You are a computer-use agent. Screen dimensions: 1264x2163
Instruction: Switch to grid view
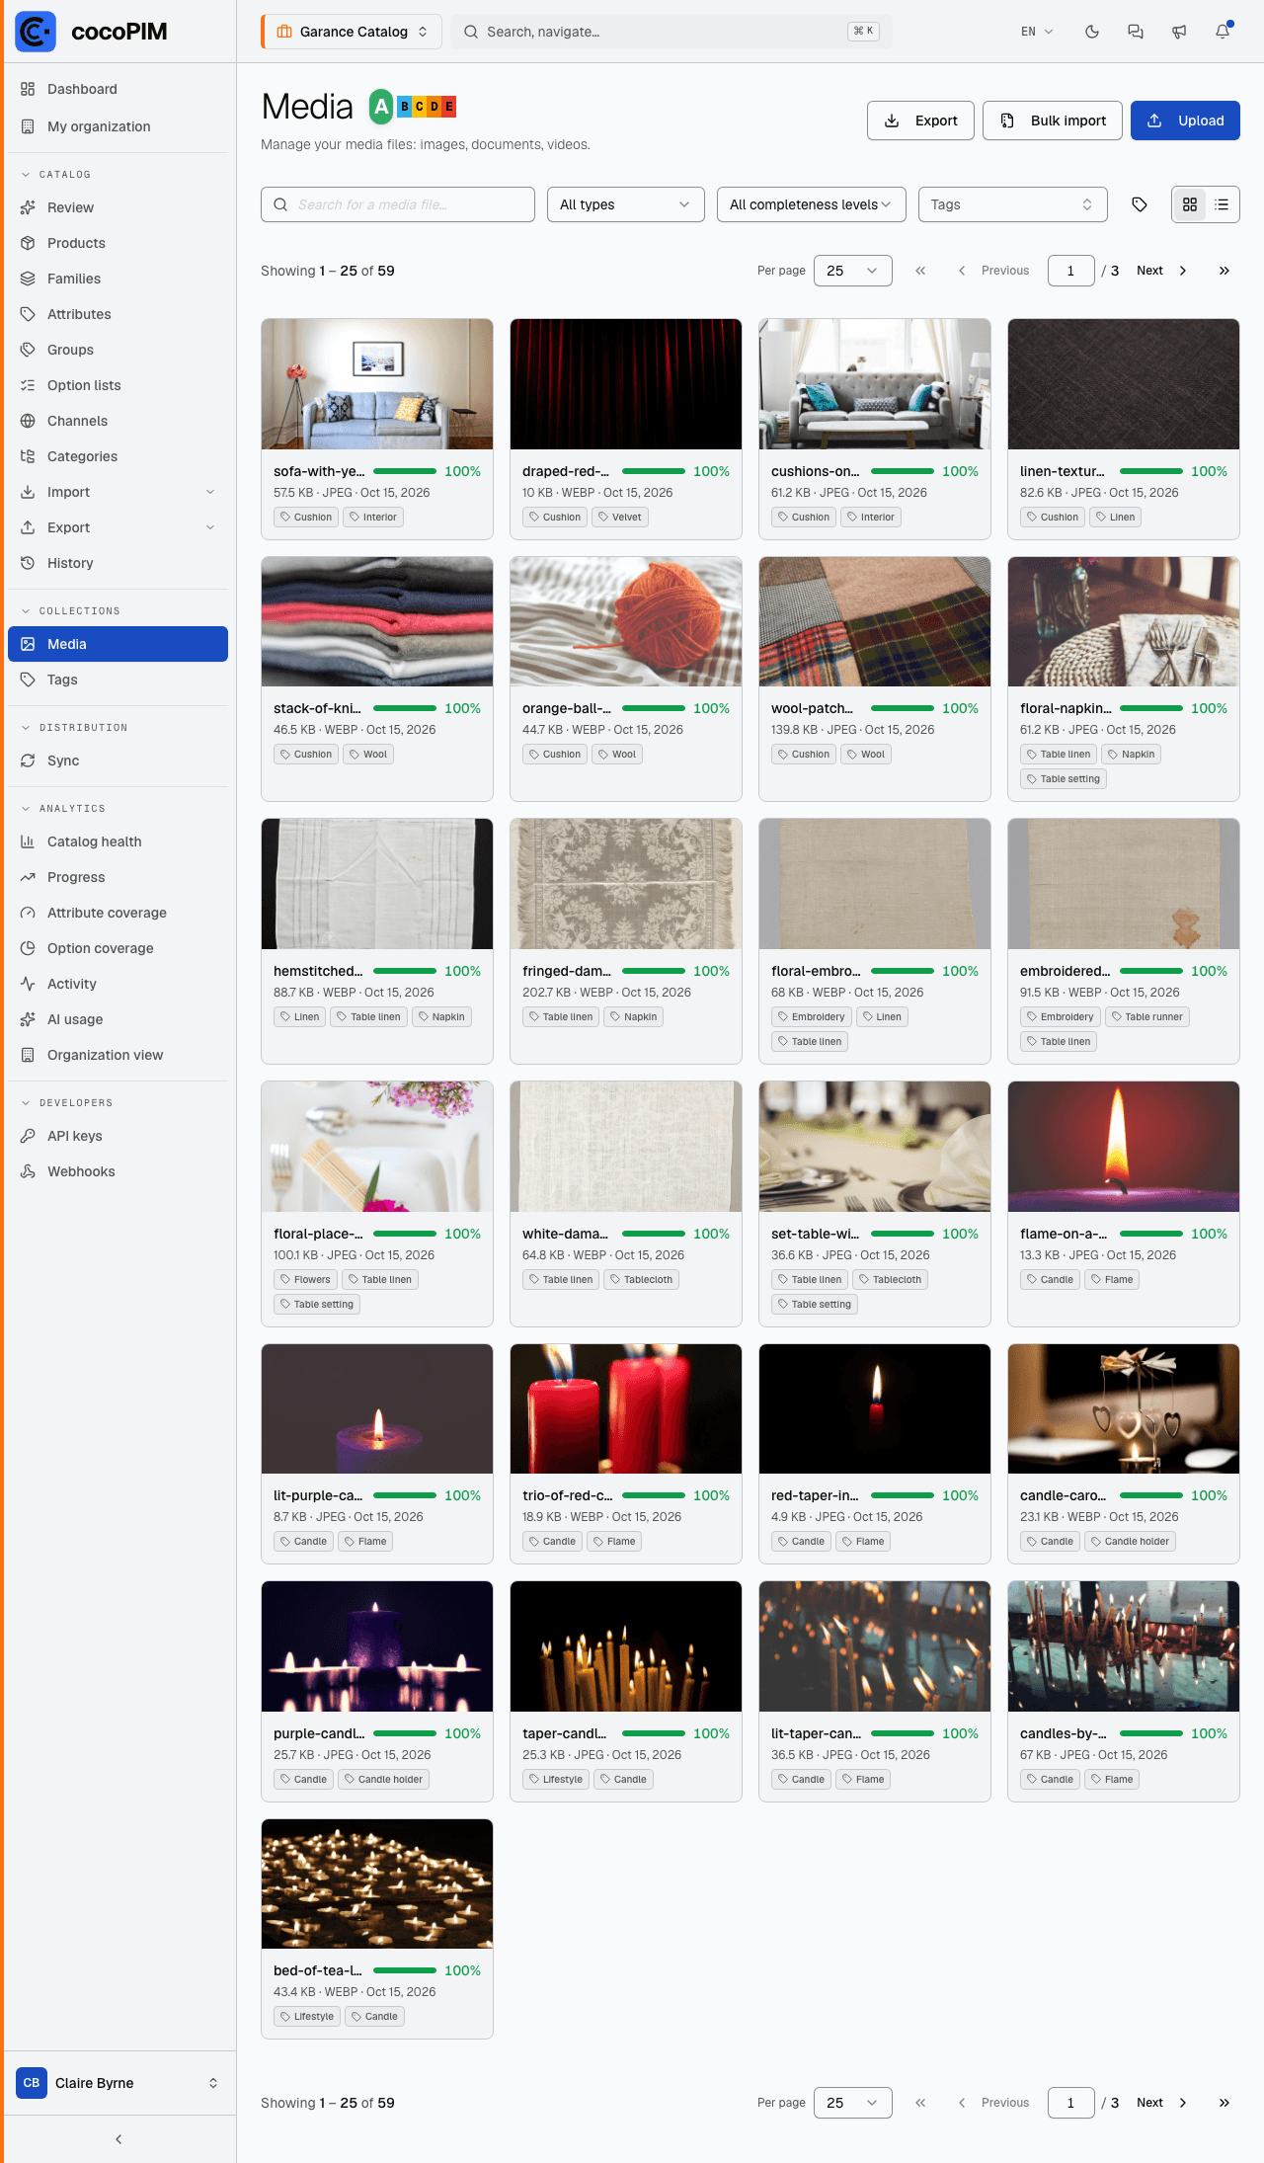1190,204
